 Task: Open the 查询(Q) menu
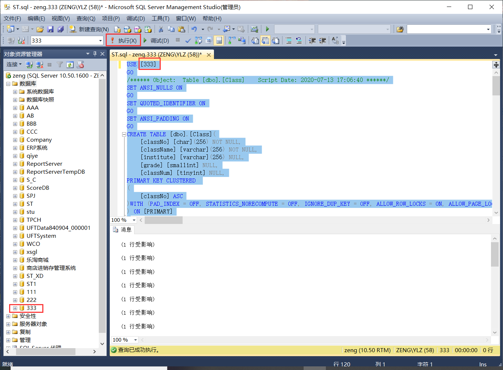pyautogui.click(x=86, y=18)
